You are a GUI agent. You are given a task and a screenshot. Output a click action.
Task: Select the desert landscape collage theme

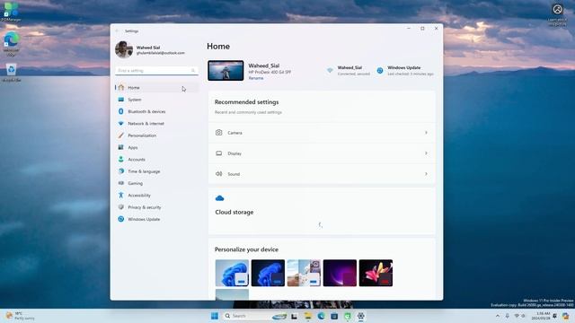[x=304, y=273]
